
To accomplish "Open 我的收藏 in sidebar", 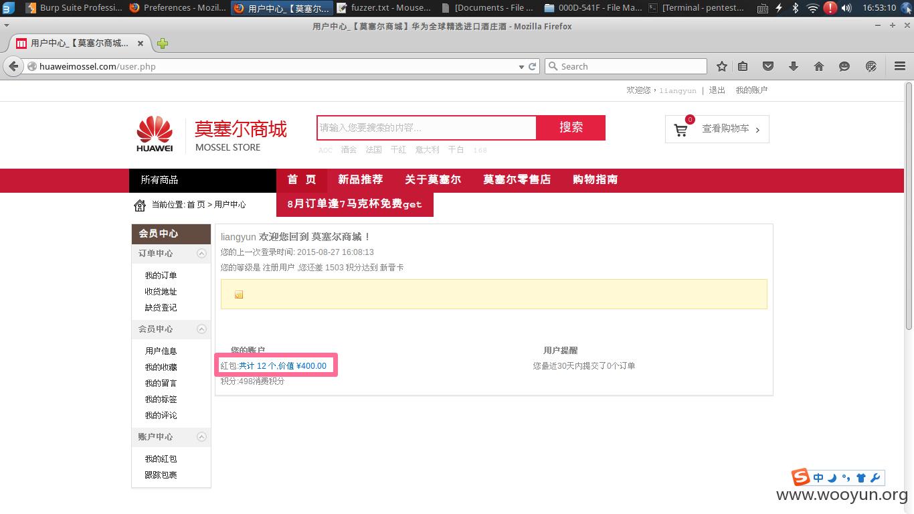I will pyautogui.click(x=161, y=367).
